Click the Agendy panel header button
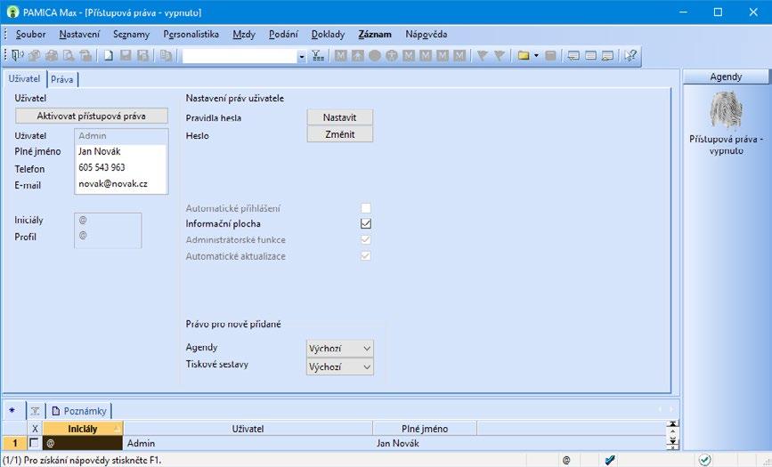The image size is (772, 467). 726,76
